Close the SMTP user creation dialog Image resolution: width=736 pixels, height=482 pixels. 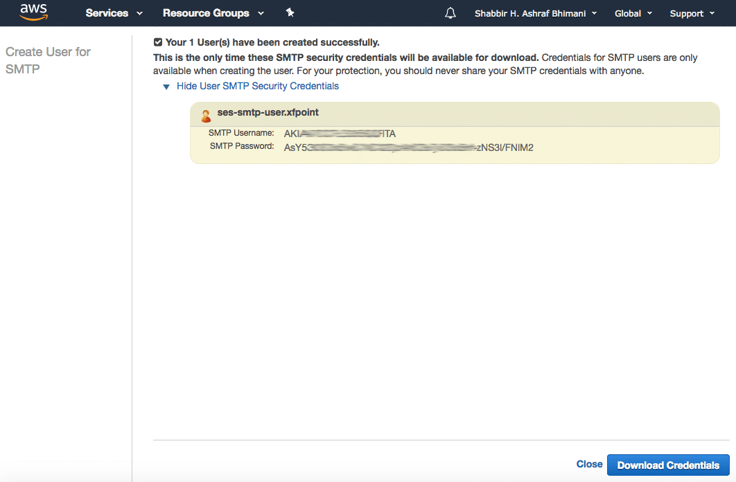pos(589,464)
